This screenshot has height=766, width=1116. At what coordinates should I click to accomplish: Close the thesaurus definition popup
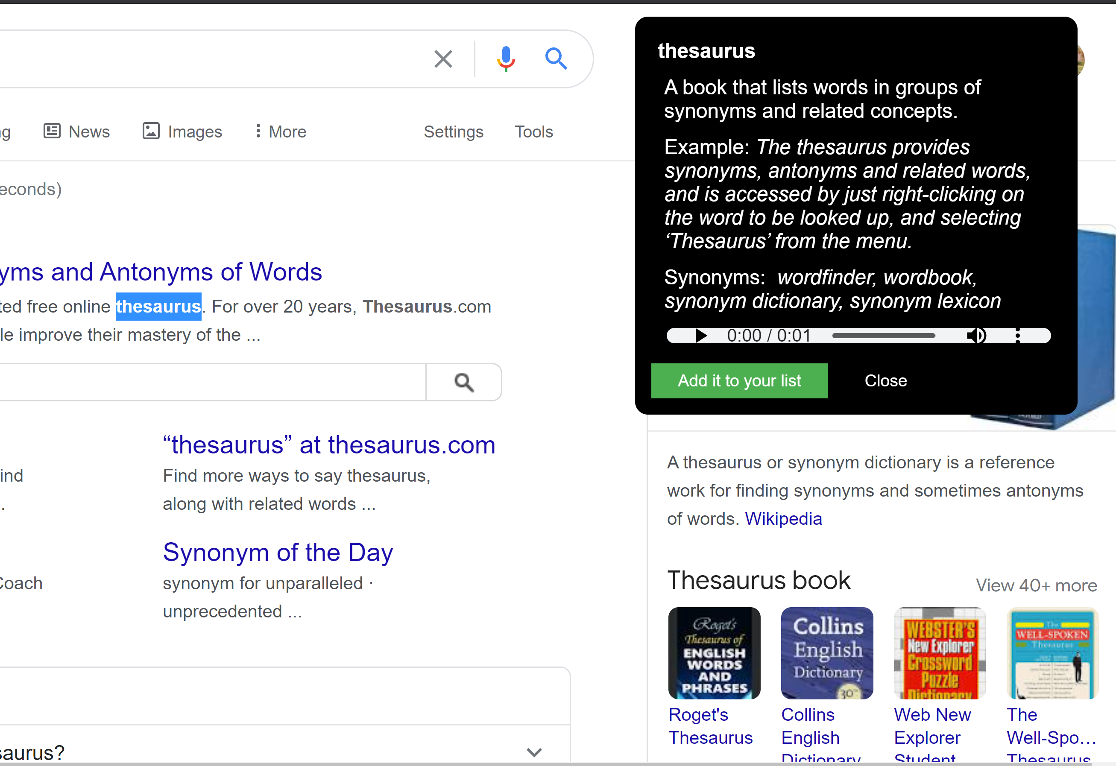point(885,380)
